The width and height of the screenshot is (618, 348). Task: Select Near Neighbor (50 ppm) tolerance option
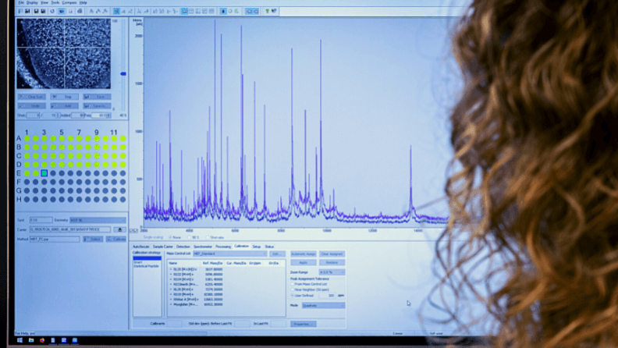[293, 289]
